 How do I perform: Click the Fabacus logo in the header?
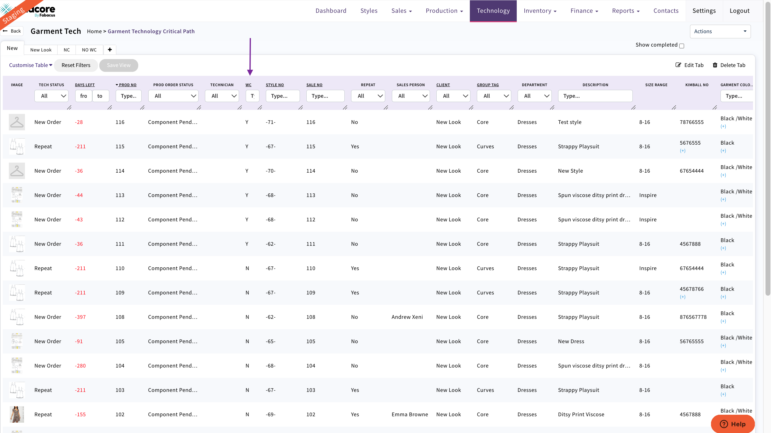coord(43,10)
